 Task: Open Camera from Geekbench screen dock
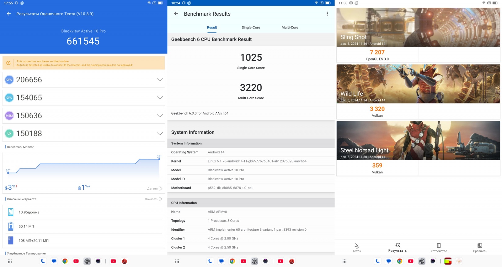[x=265, y=261]
